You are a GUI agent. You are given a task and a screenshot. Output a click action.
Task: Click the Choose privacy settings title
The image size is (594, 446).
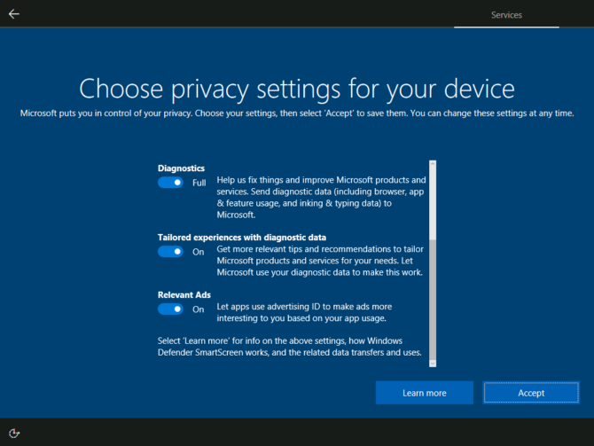tap(297, 90)
